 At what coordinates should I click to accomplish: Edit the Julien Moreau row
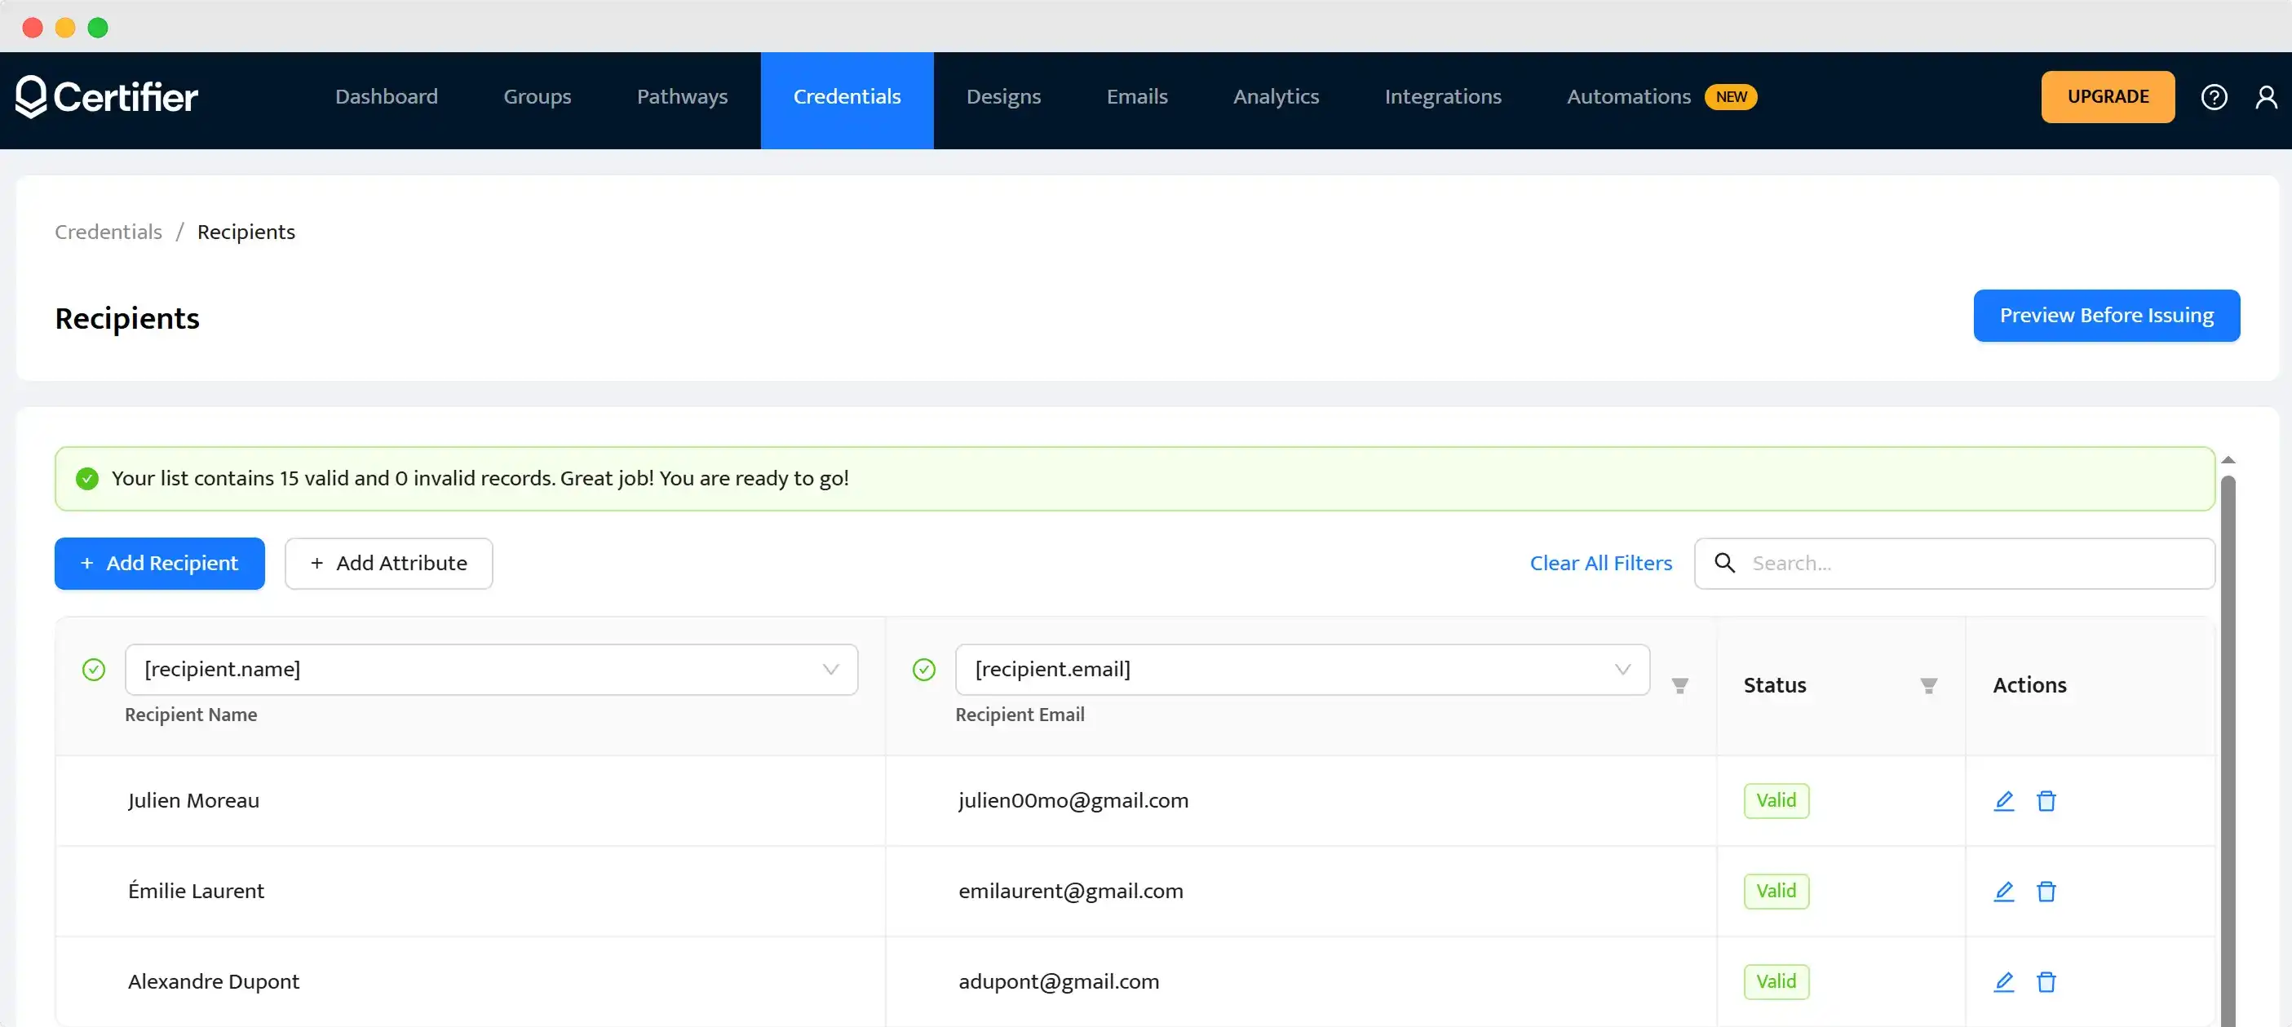pos(2004,801)
